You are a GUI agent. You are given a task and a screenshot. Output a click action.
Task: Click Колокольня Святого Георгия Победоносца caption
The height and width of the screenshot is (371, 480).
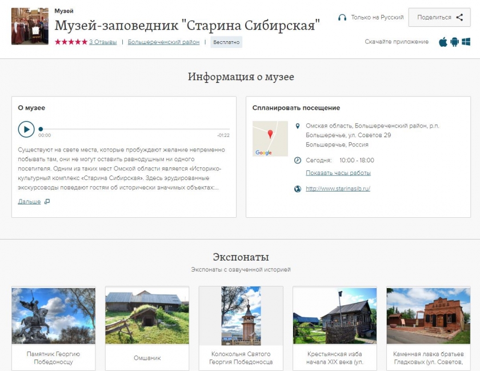point(241,358)
